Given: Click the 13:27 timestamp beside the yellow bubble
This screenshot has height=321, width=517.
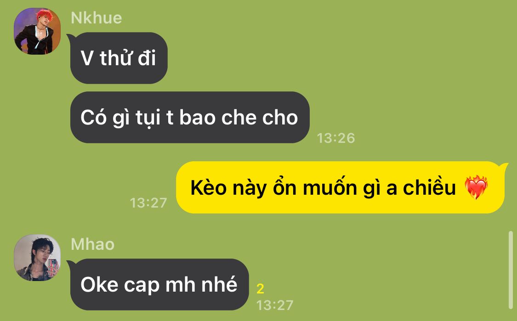Looking at the screenshot, I should (148, 203).
